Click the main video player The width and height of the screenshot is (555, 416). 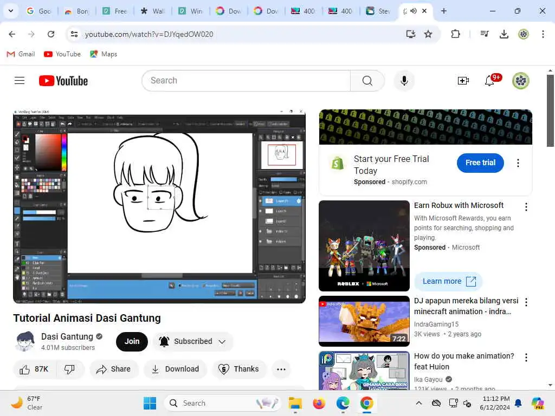[x=159, y=206]
